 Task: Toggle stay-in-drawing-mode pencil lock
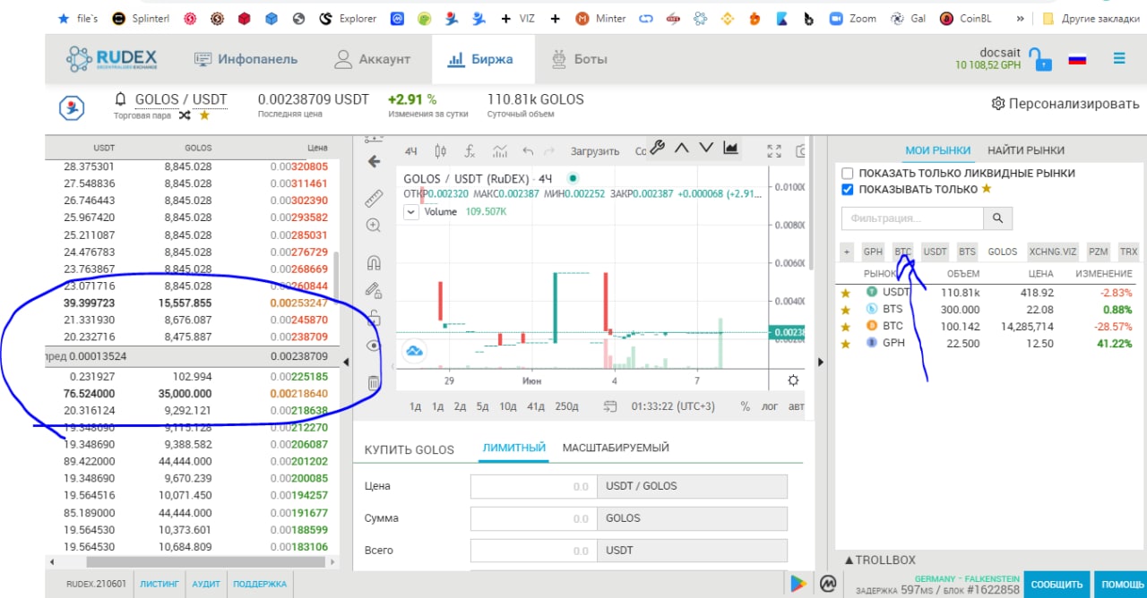375,290
